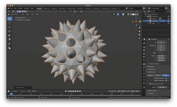Jump to the timeline start button
The width and height of the screenshot is (177, 107).
click(69, 91)
